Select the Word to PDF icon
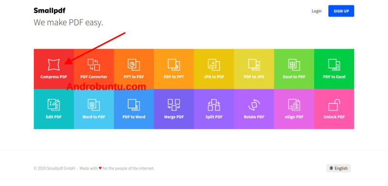This screenshot has height=186, width=388. click(x=94, y=105)
